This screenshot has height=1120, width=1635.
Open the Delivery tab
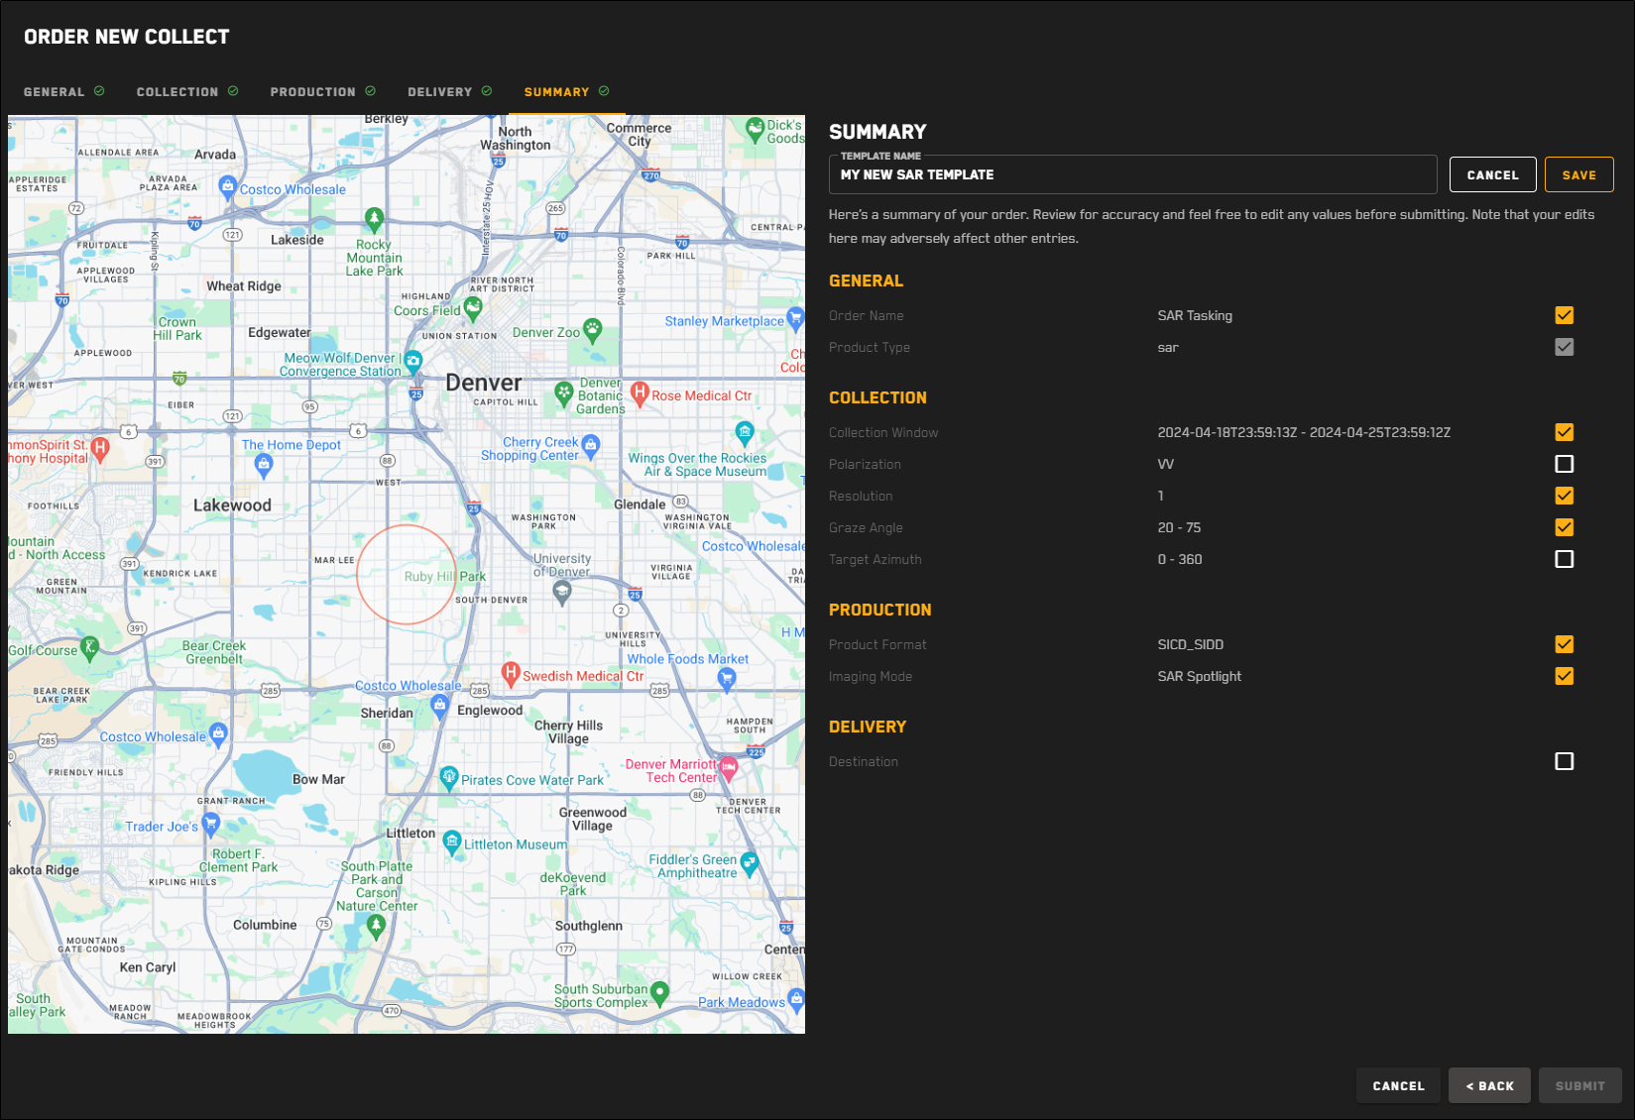pyautogui.click(x=440, y=92)
